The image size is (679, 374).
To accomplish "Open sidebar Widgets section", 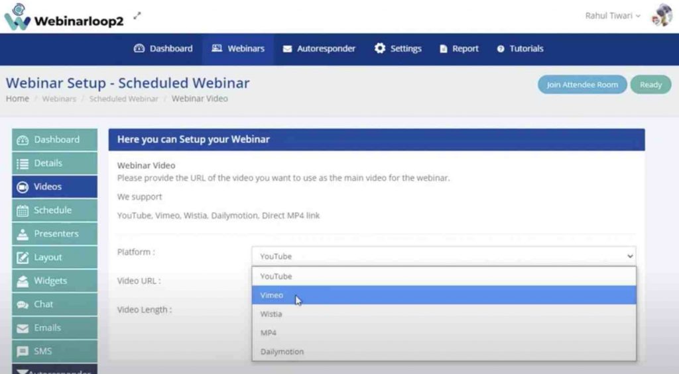I will point(54,281).
